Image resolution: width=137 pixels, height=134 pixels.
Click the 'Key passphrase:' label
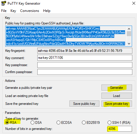point(17,65)
